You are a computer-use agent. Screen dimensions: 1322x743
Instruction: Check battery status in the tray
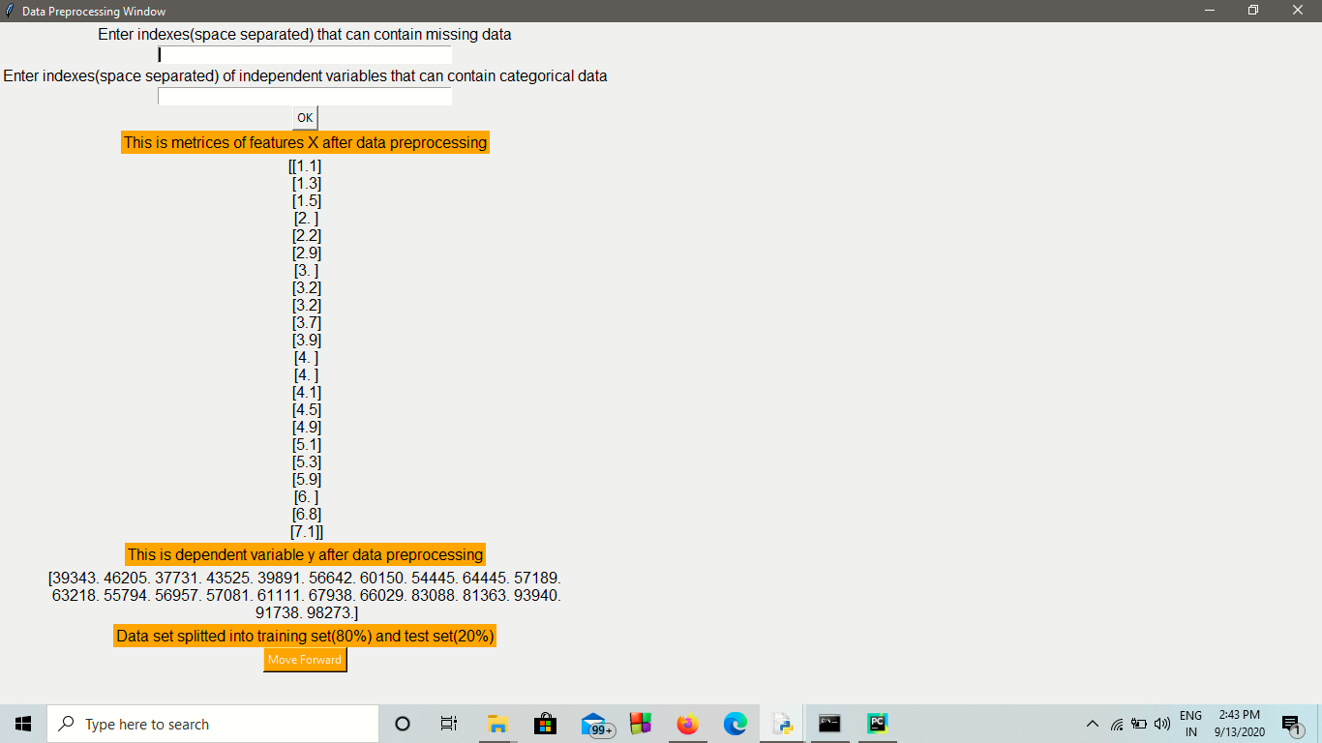point(1139,724)
